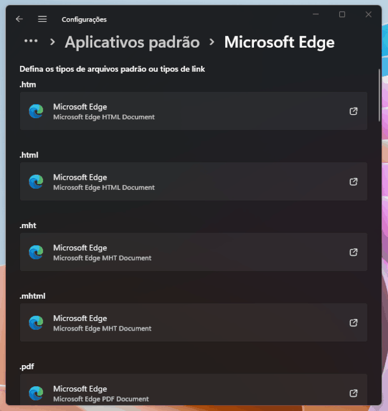Open the hamburger navigation menu
Viewport: 388px width, 411px height.
(42, 19)
